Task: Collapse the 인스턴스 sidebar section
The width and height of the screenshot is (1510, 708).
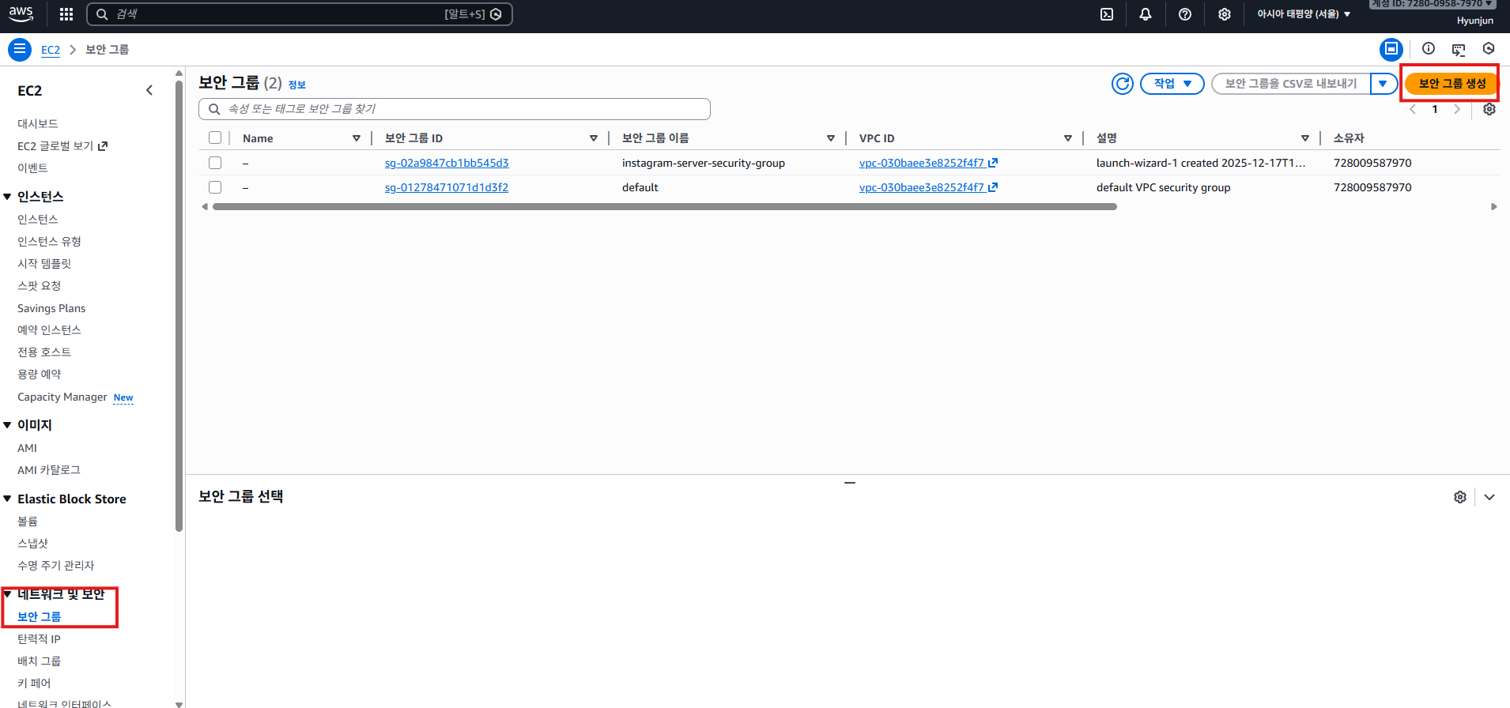Action: click(8, 197)
